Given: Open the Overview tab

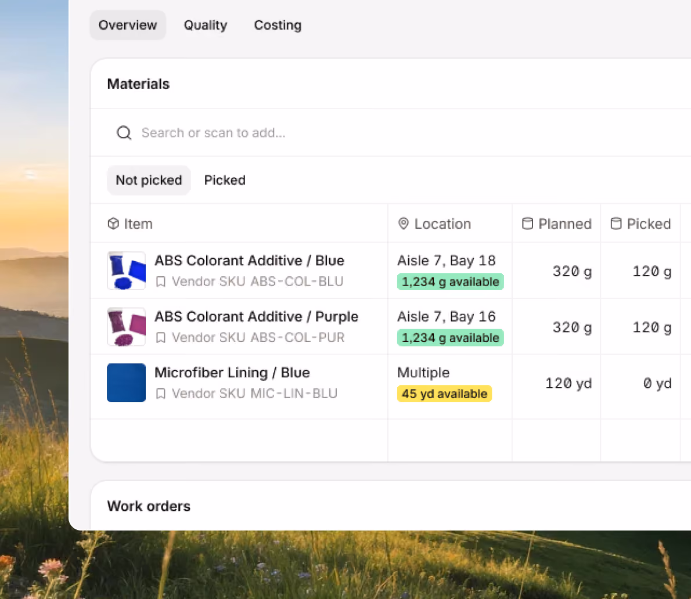Looking at the screenshot, I should (x=128, y=25).
